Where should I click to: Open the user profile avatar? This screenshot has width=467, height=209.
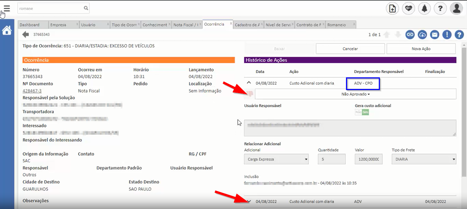point(456,8)
